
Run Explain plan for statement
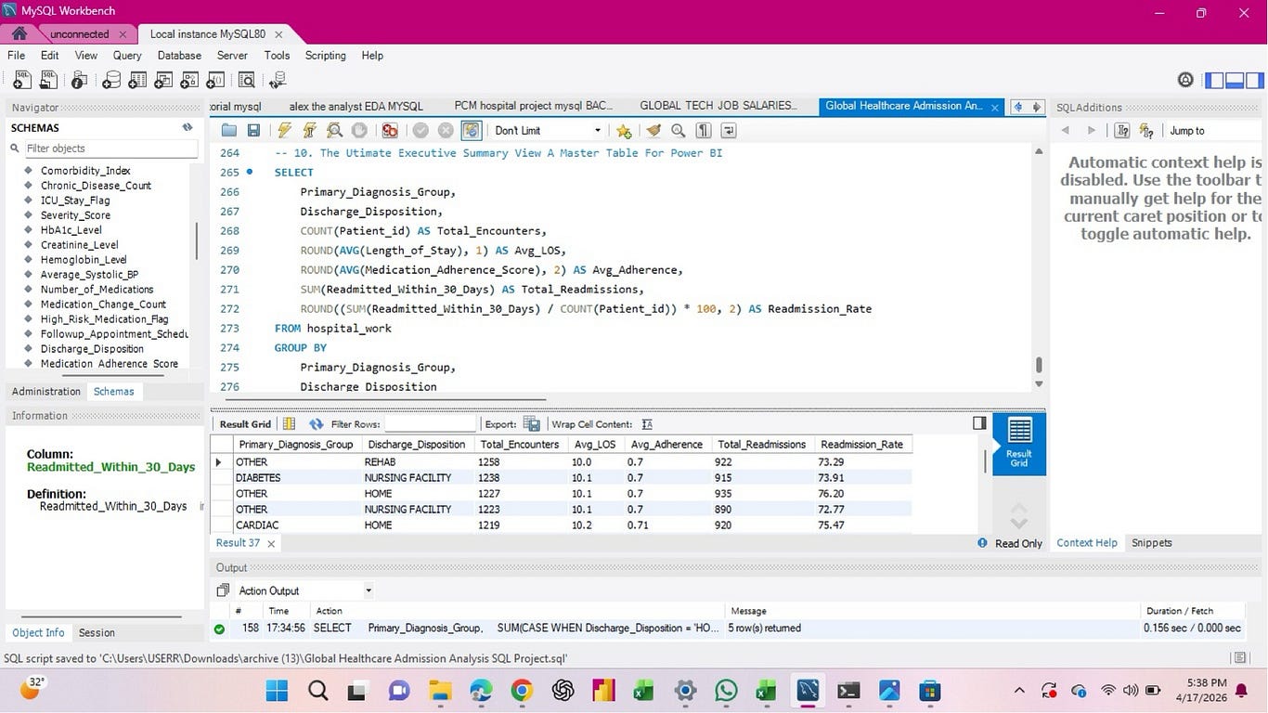(334, 131)
